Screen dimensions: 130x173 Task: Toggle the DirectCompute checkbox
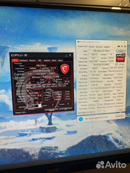pos(105,104)
